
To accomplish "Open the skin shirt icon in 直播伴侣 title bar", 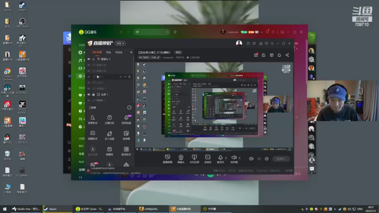I will tap(266, 44).
